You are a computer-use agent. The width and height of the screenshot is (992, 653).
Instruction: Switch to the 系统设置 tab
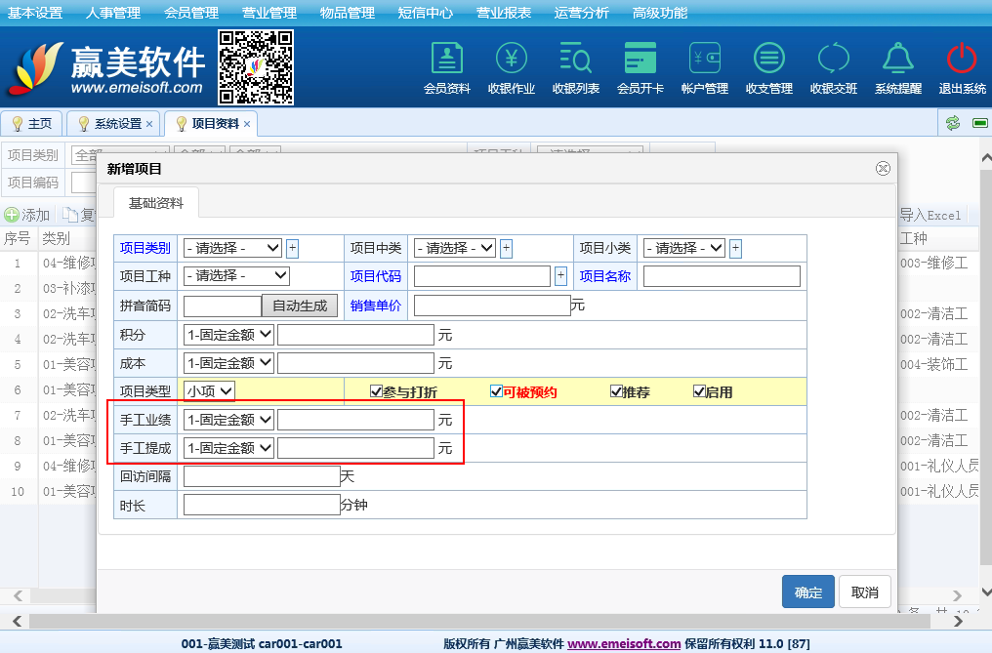[116, 124]
